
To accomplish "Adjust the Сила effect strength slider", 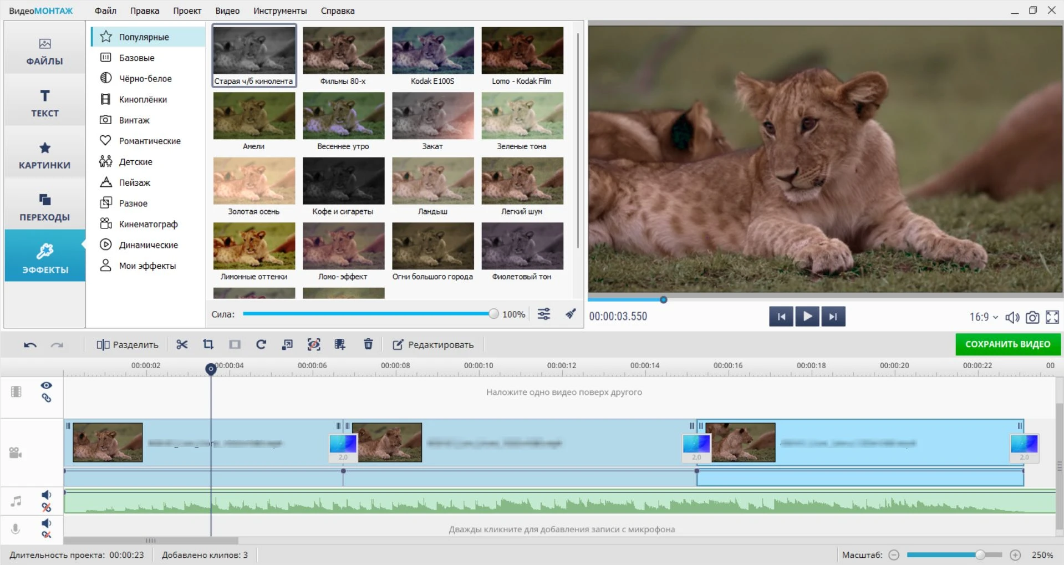I will pyautogui.click(x=493, y=314).
